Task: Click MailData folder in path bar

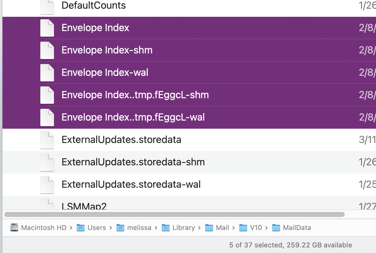Action: click(x=292, y=228)
